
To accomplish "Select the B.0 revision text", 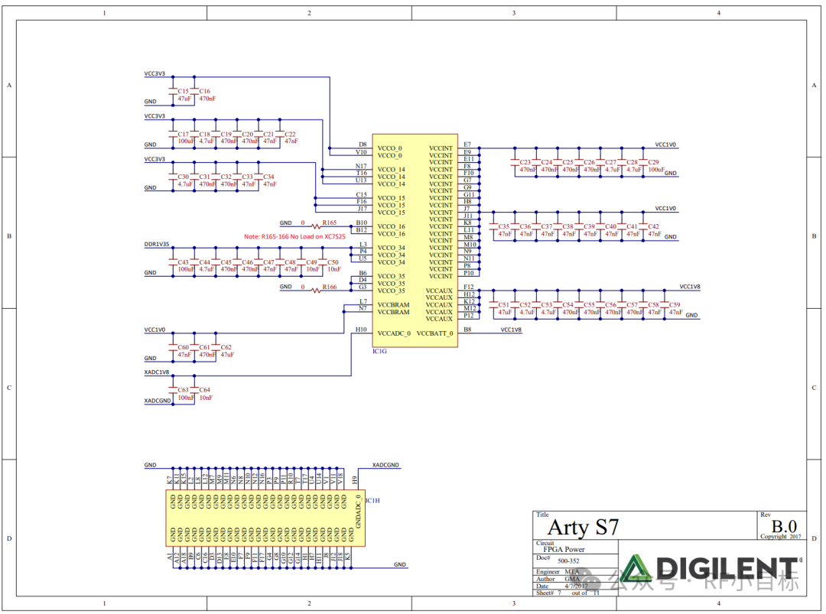I will click(x=784, y=526).
